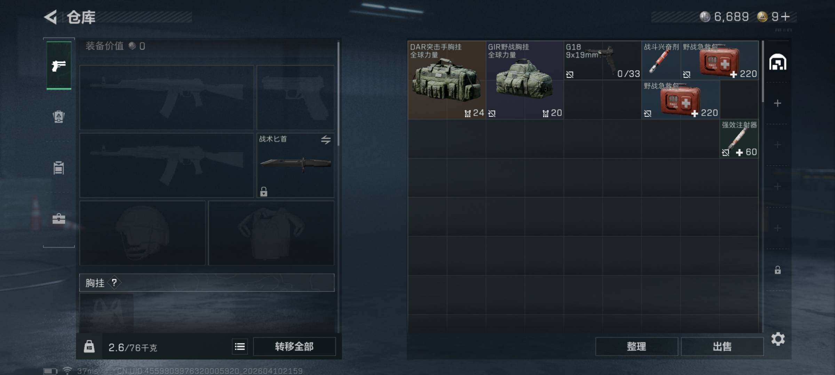Image resolution: width=835 pixels, height=375 pixels.
Task: Click the locked stash page icon
Action: pyautogui.click(x=778, y=270)
